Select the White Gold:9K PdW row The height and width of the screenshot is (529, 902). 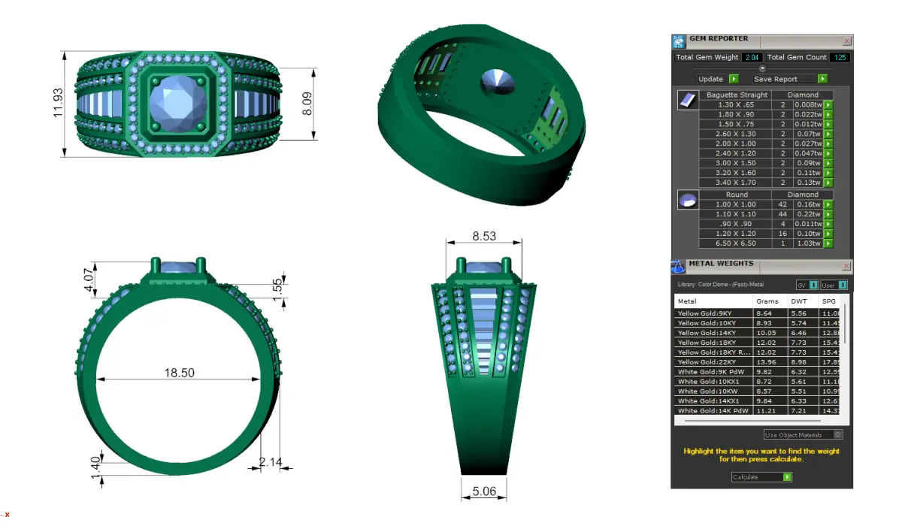(758, 372)
